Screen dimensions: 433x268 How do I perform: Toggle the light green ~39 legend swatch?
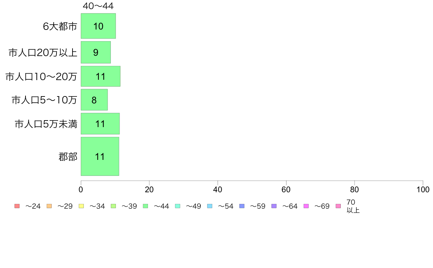tap(113, 206)
